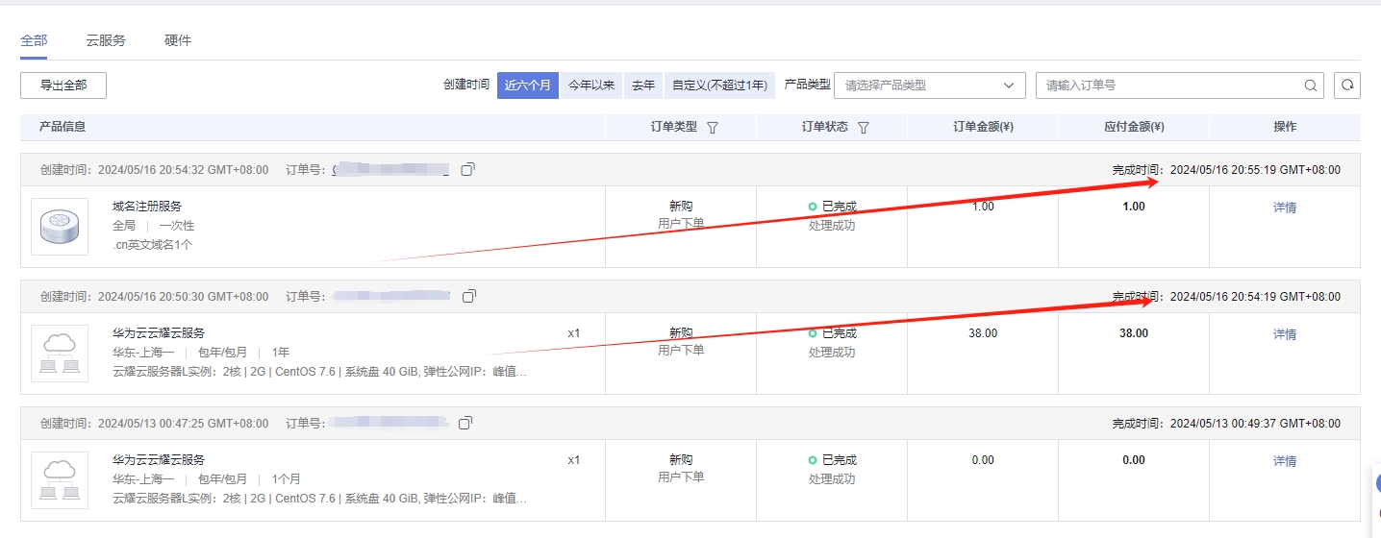Click the 订单金额(¥) column header
The image size is (1381, 538).
point(983,127)
